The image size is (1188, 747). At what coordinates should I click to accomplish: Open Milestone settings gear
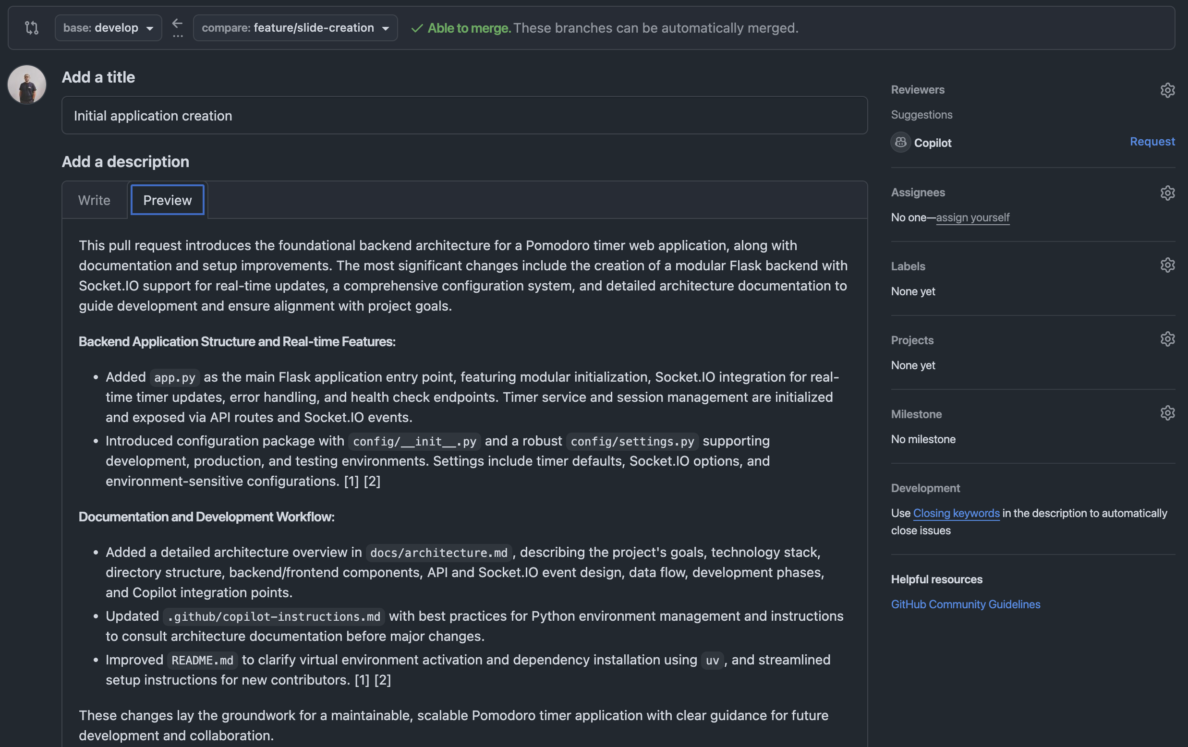[x=1167, y=413]
